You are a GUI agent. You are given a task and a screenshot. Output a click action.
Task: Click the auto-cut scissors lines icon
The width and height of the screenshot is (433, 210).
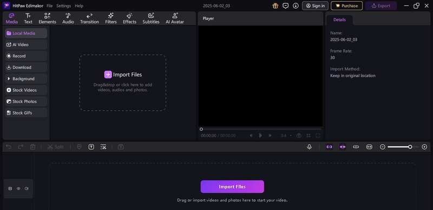click(103, 147)
